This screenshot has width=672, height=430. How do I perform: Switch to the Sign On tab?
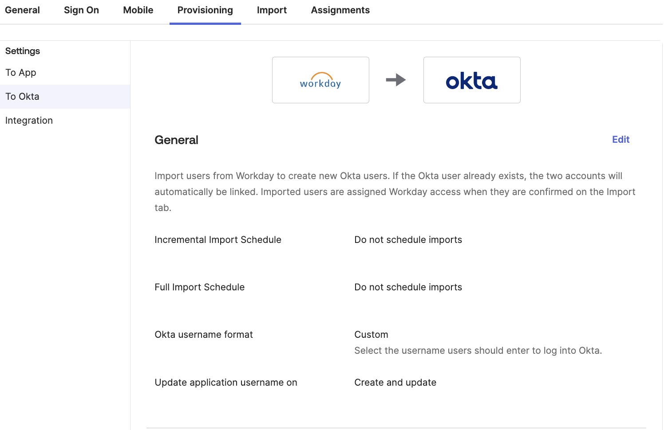point(81,10)
